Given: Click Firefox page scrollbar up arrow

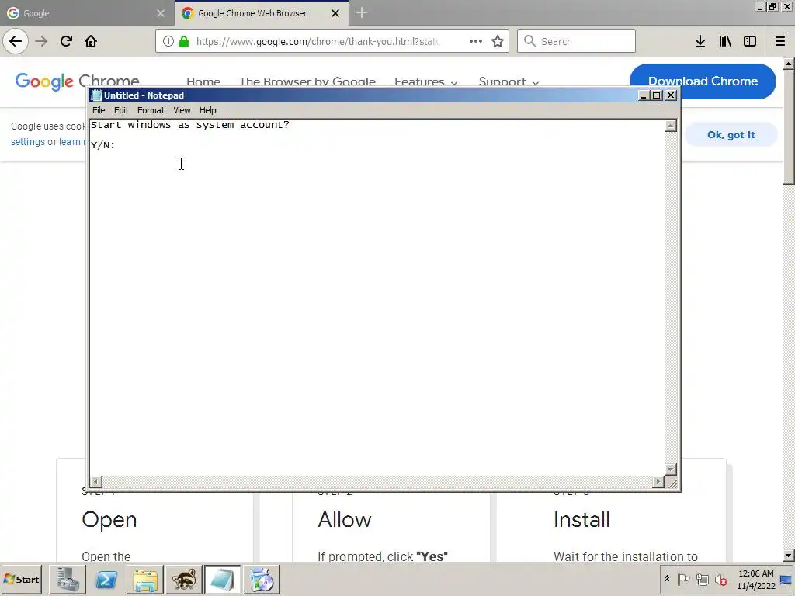Looking at the screenshot, I should (789, 64).
